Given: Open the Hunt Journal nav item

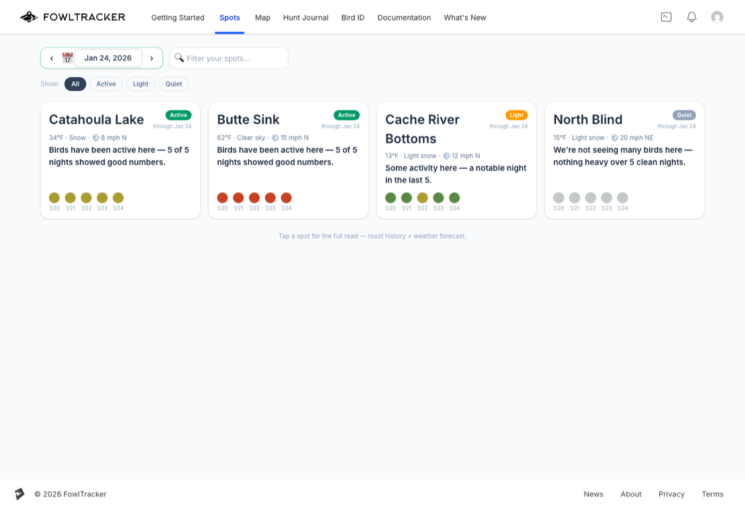Looking at the screenshot, I should pos(305,17).
